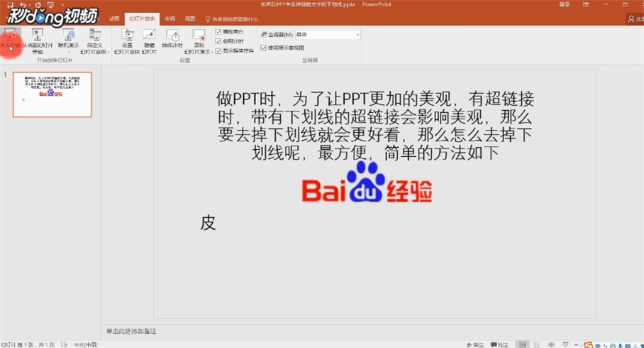Click notes area (单击此处添加备注)

pos(131,331)
